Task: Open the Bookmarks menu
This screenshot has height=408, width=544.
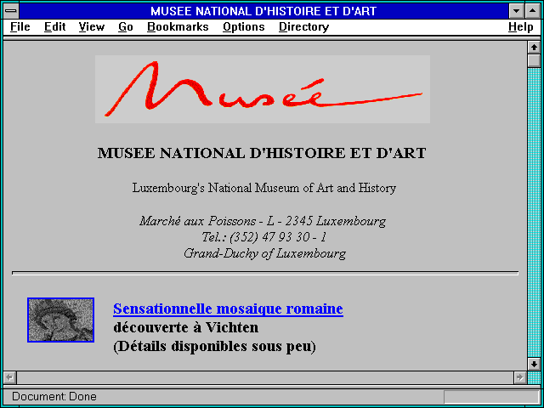Action: (x=178, y=26)
